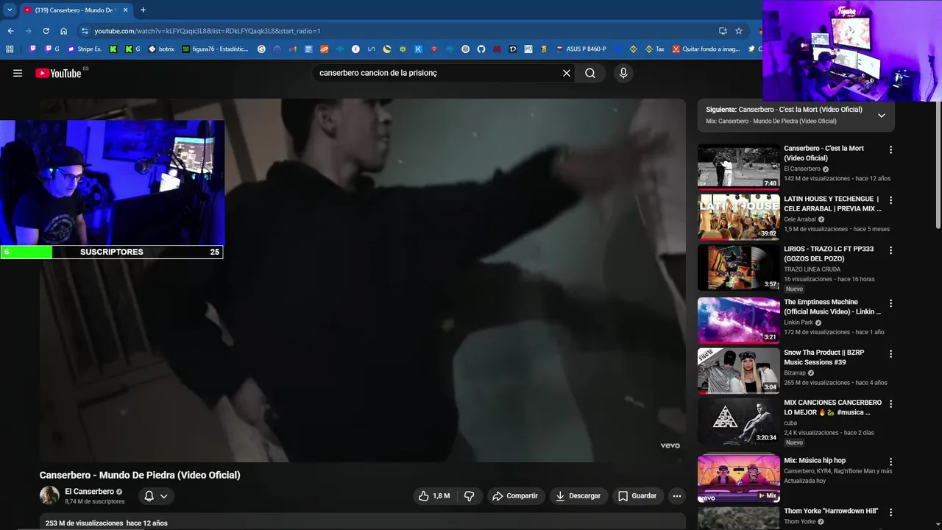Download the video via Descargar
The image size is (942, 530).
578,496
